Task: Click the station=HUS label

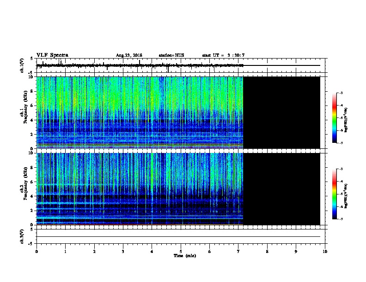Action: (171, 55)
